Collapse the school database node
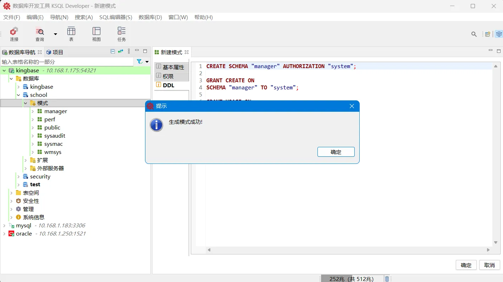 click(x=18, y=95)
